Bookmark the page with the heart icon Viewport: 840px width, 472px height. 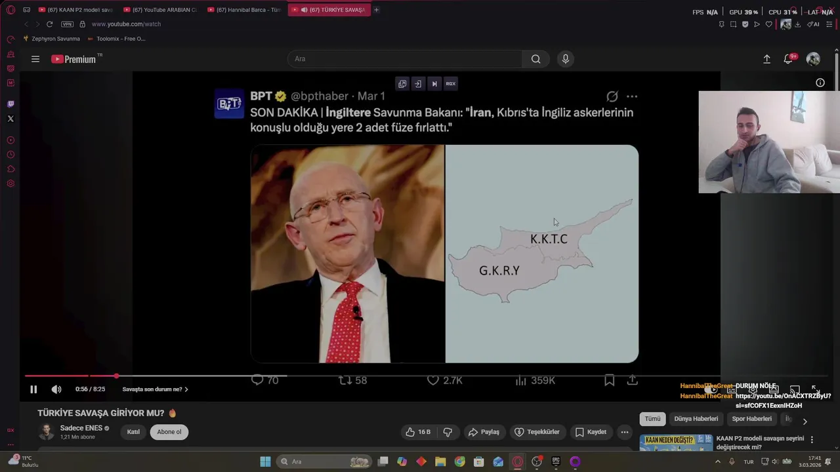point(768,24)
